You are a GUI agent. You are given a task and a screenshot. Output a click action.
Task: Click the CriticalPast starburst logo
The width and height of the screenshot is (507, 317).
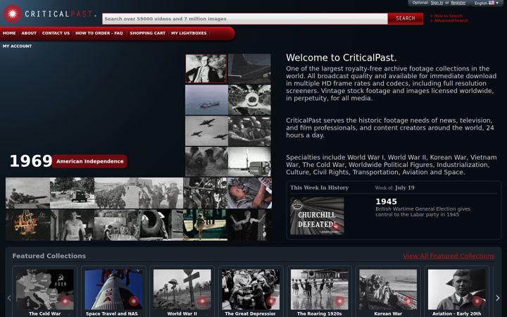(x=12, y=13)
